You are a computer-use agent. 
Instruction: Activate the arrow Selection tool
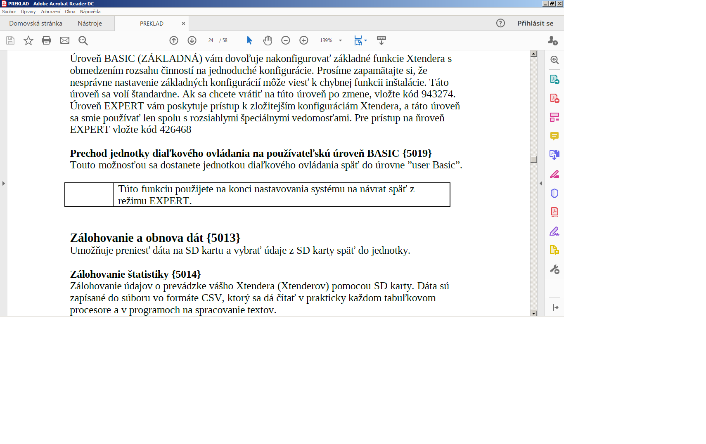[x=249, y=40]
